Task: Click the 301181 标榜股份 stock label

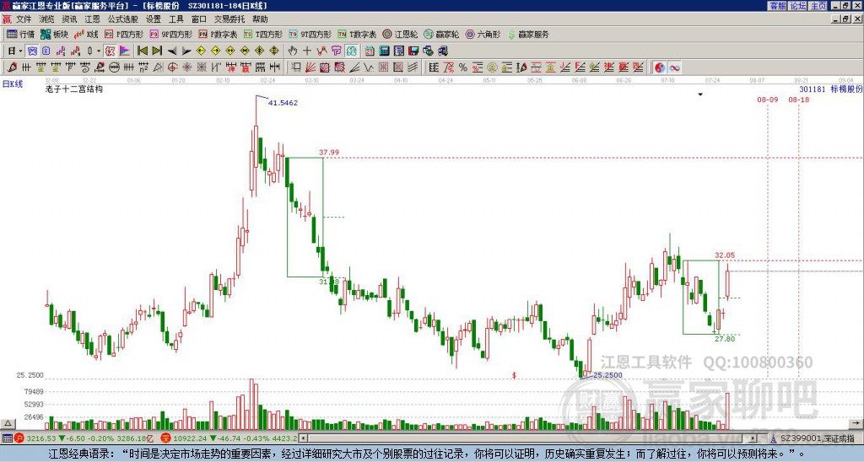Action: click(x=831, y=89)
